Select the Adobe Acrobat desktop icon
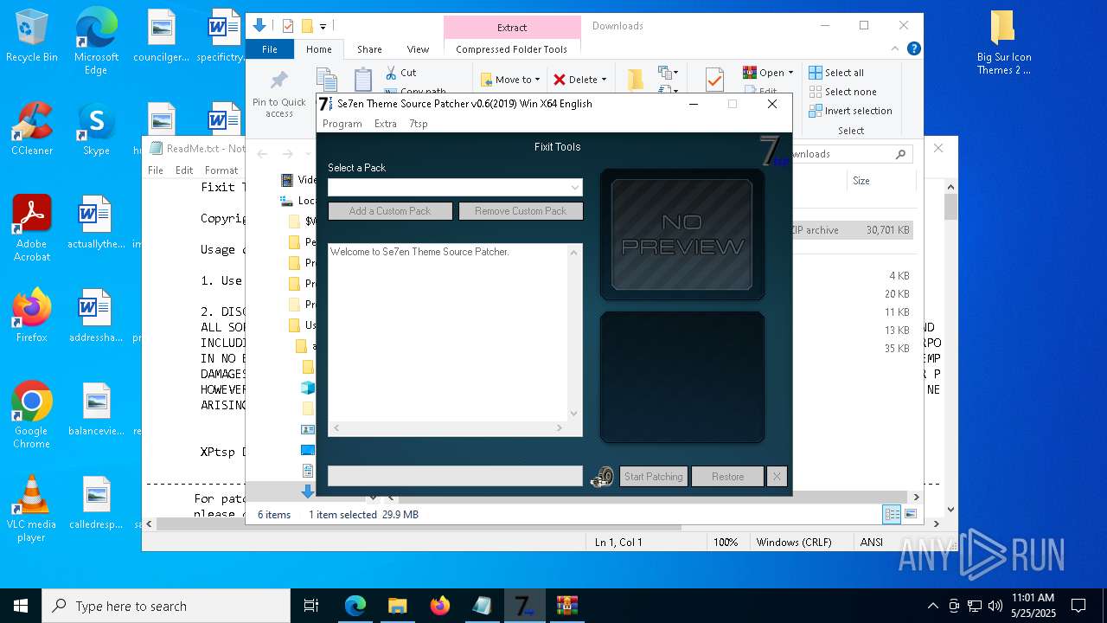The image size is (1107, 623). click(x=32, y=227)
